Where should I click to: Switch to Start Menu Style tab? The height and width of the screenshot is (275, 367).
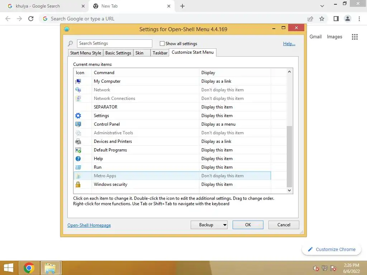coord(86,53)
